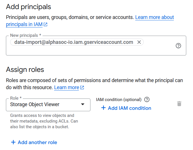Image resolution: width=193 pixels, height=150 pixels.
Task: Click external link icon after Learn more
Action: [x=82, y=87]
